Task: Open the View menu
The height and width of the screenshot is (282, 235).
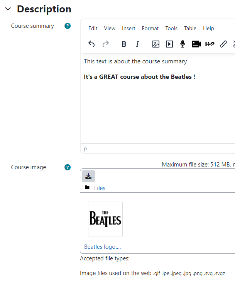Action: pyautogui.click(x=110, y=29)
